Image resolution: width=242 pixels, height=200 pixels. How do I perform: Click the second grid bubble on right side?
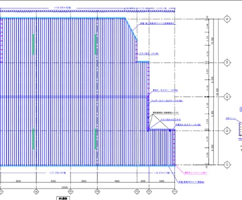[x=227, y=63]
